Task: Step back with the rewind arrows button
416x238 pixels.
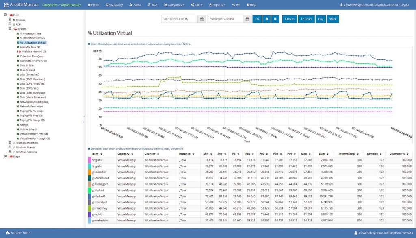Action: coord(266,19)
